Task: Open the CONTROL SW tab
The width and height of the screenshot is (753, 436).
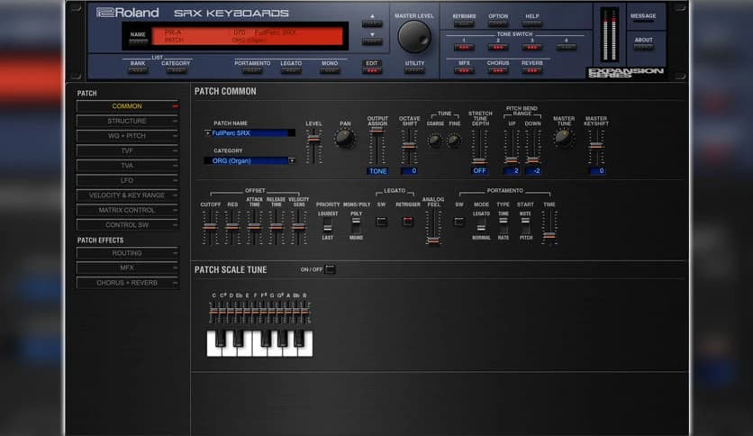Action: pos(127,225)
